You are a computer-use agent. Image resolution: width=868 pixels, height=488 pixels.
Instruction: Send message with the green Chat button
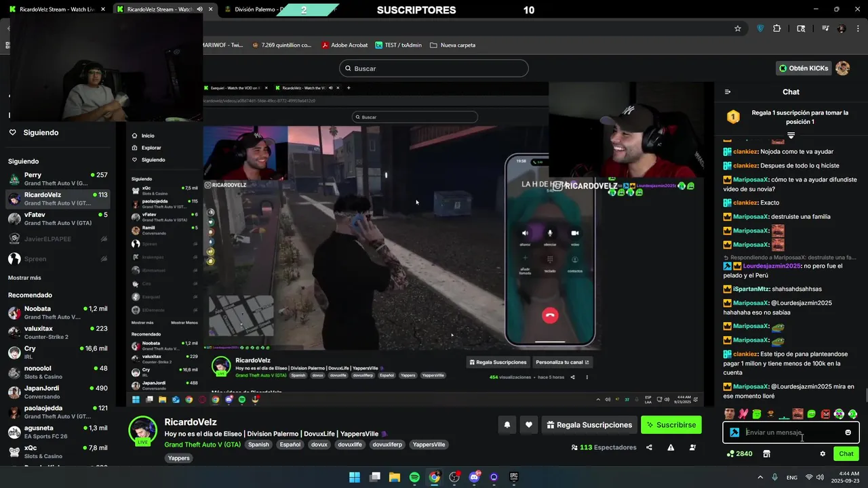pyautogui.click(x=846, y=453)
